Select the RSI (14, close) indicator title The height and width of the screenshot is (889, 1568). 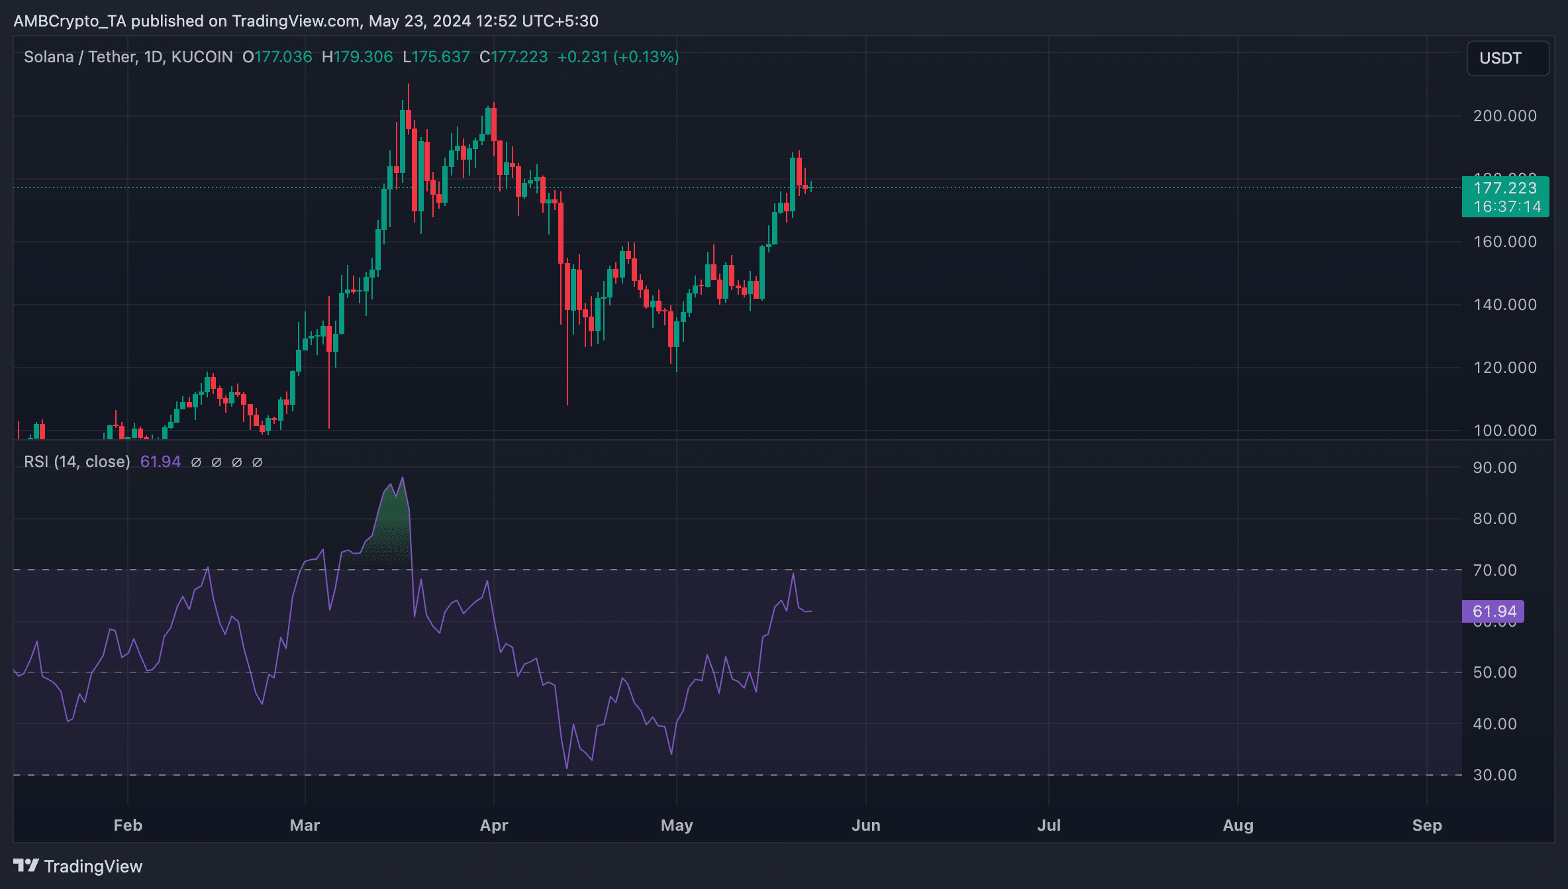[77, 462]
